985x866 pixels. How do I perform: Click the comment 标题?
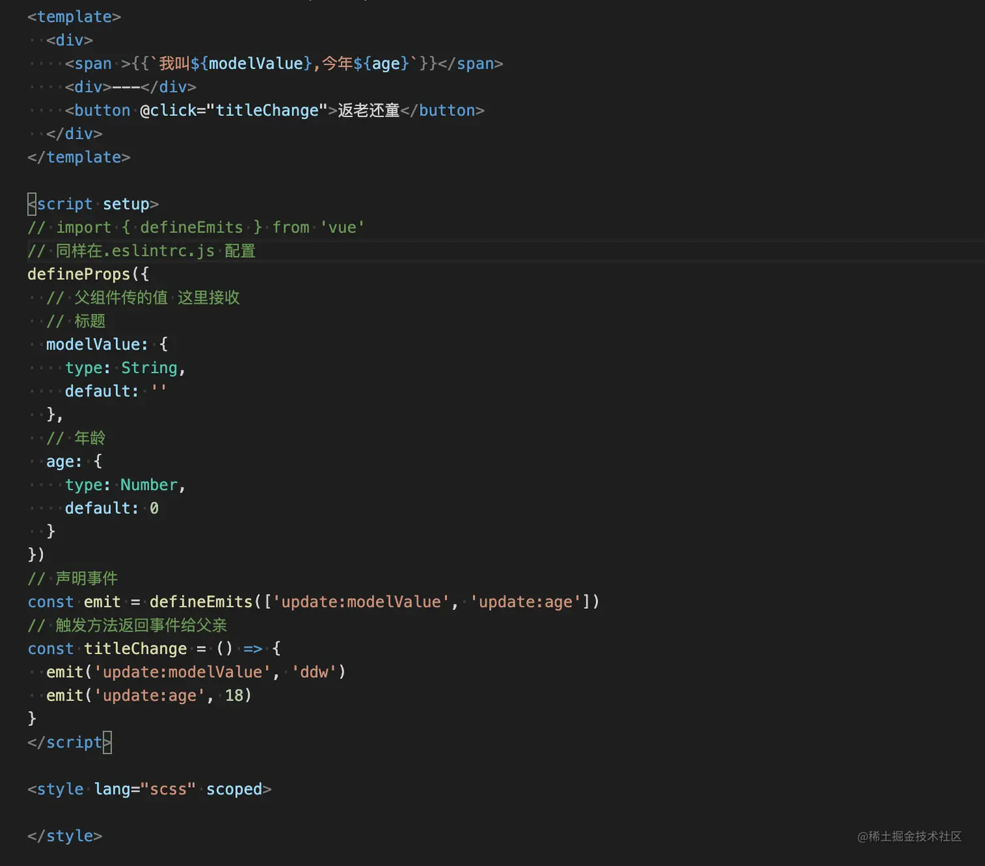76,322
